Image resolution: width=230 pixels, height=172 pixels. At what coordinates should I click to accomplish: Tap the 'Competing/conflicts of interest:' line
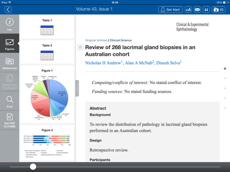[147, 83]
